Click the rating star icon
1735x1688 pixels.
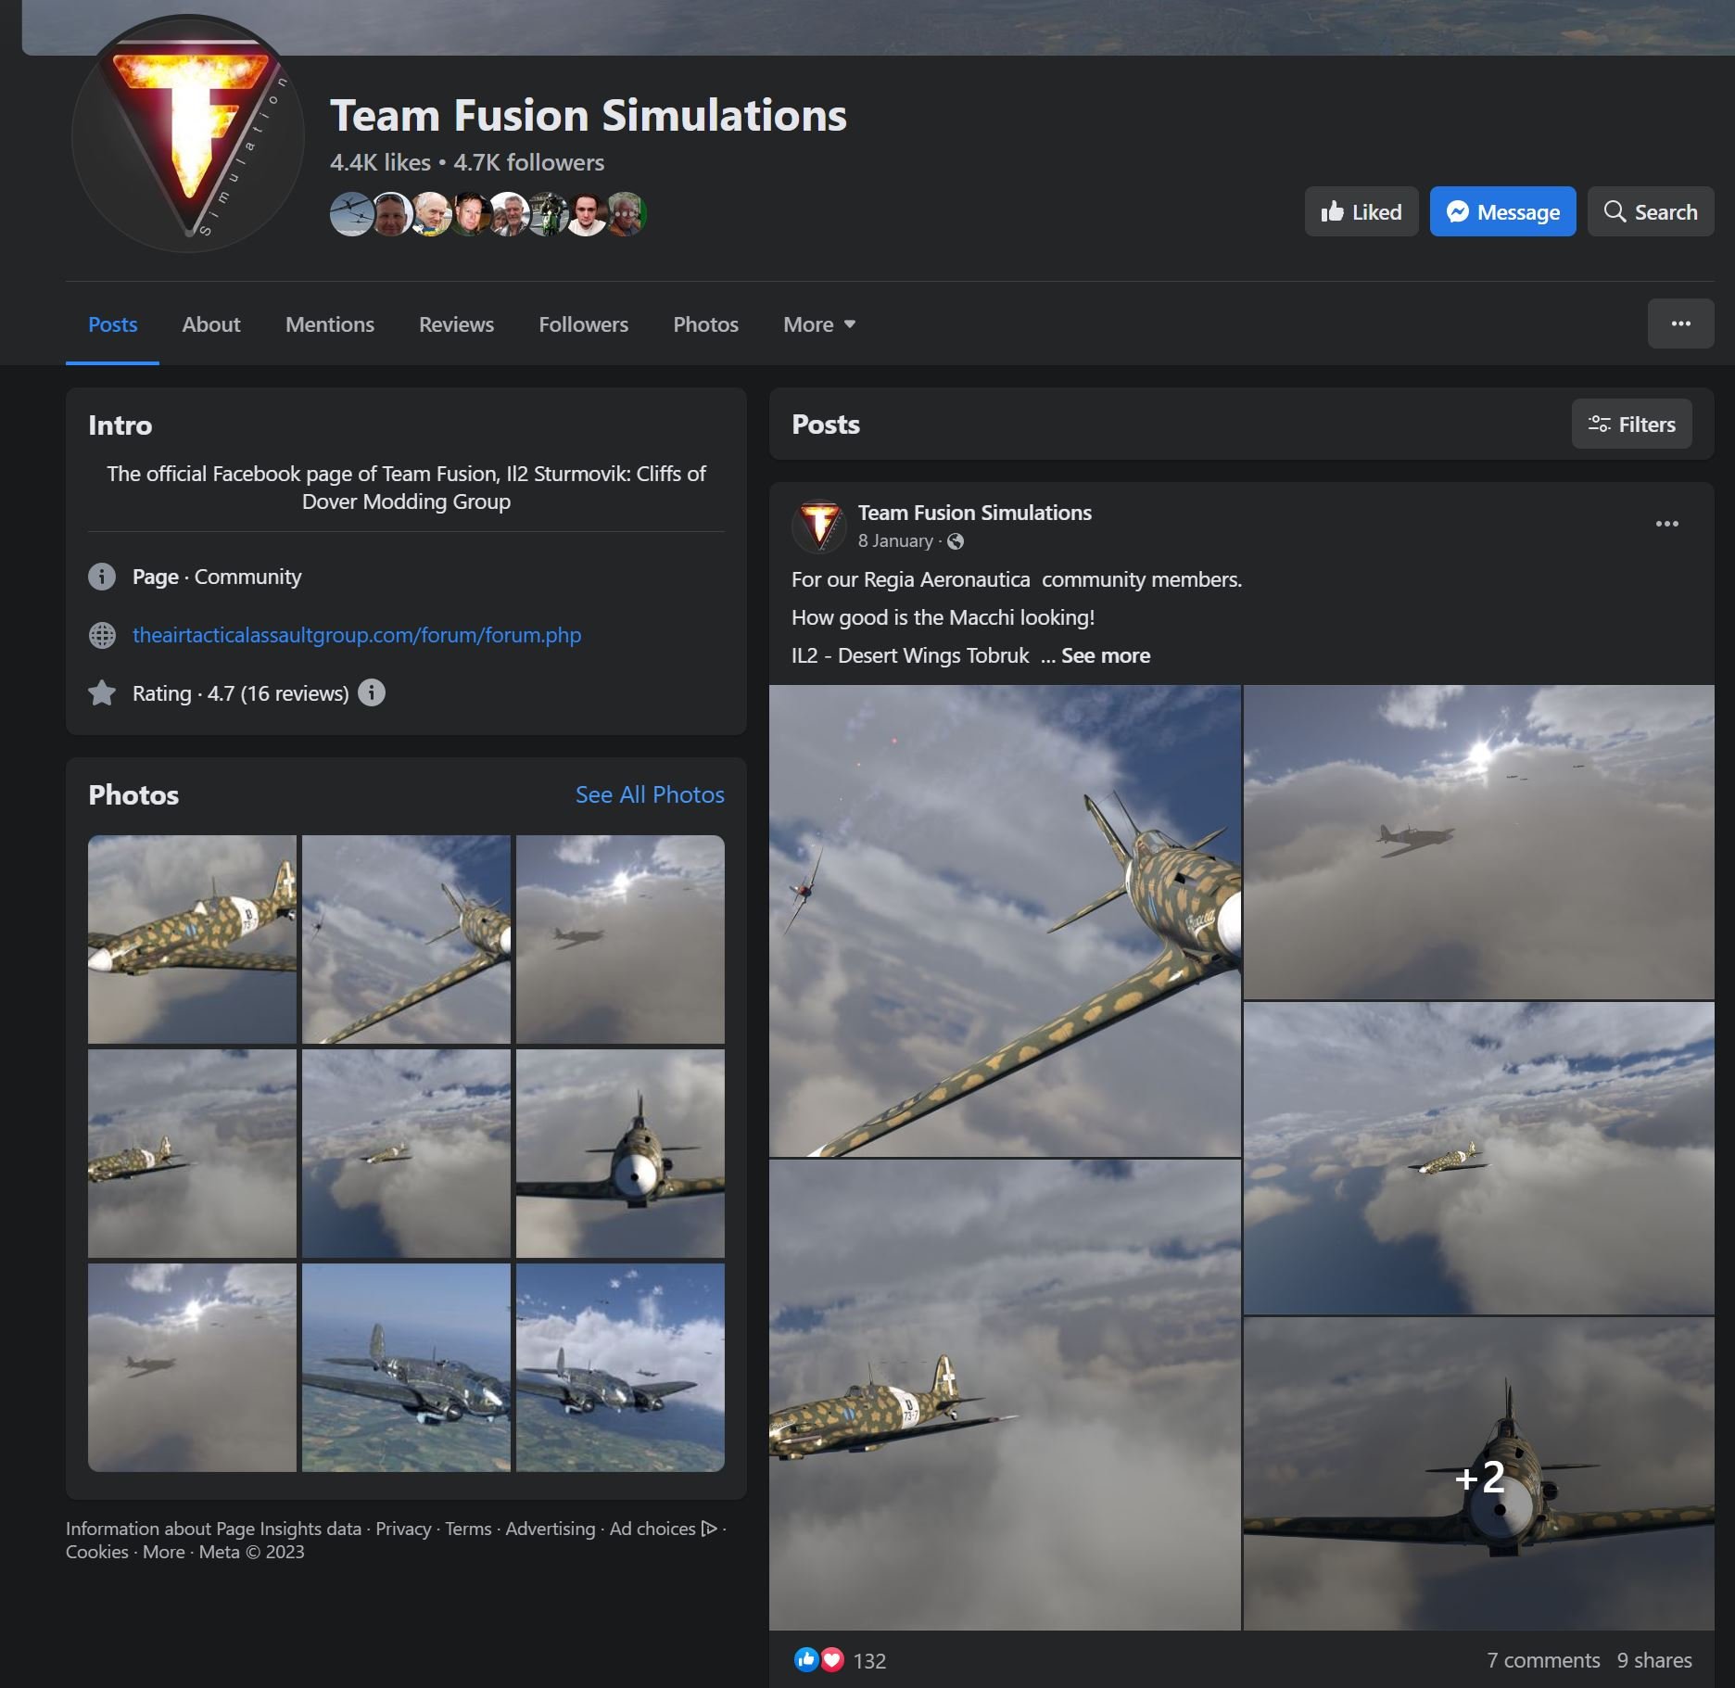pyautogui.click(x=102, y=692)
